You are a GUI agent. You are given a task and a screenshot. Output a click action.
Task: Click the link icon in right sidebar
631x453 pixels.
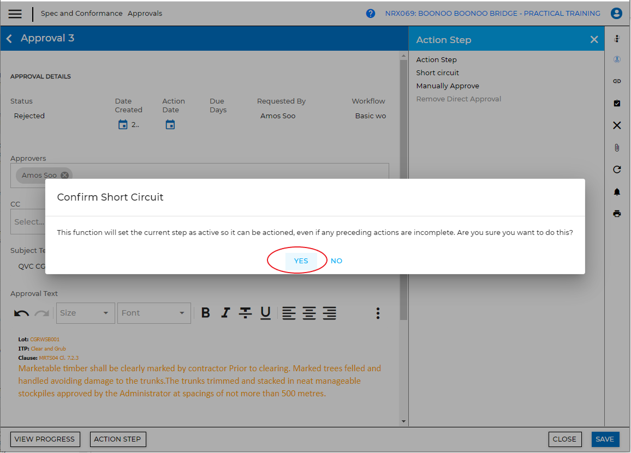click(x=617, y=81)
